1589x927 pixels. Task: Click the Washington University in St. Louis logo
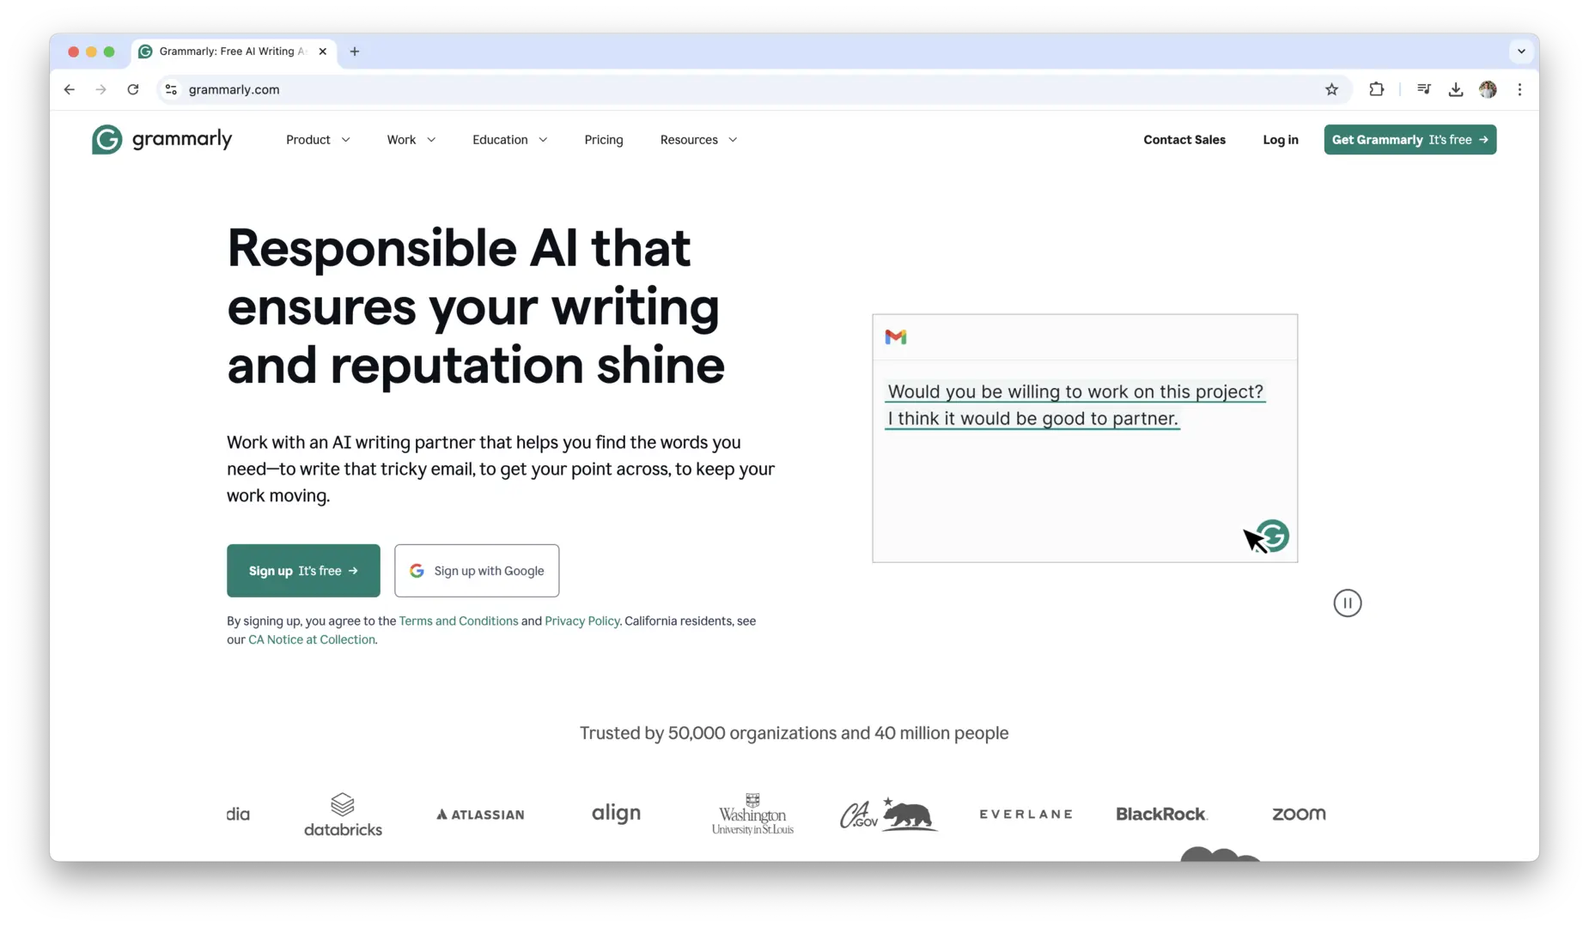[x=752, y=814]
